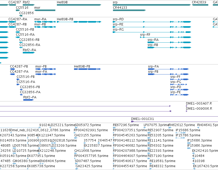
Task: Click EST SD05972.5prime
Action: [88, 125]
